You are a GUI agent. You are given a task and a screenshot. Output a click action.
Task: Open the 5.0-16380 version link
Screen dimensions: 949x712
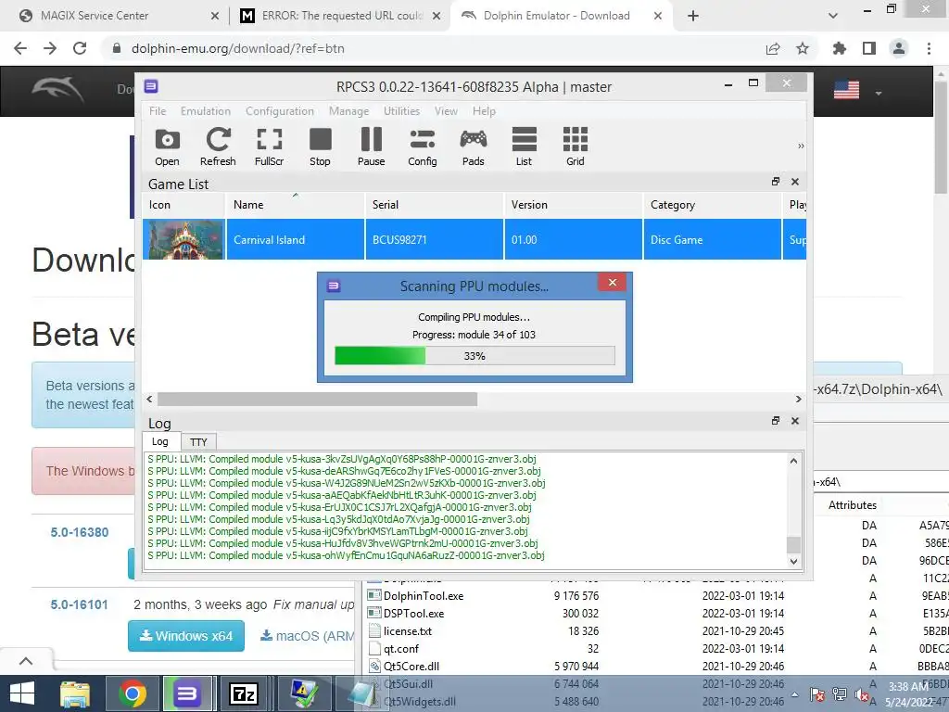80,532
